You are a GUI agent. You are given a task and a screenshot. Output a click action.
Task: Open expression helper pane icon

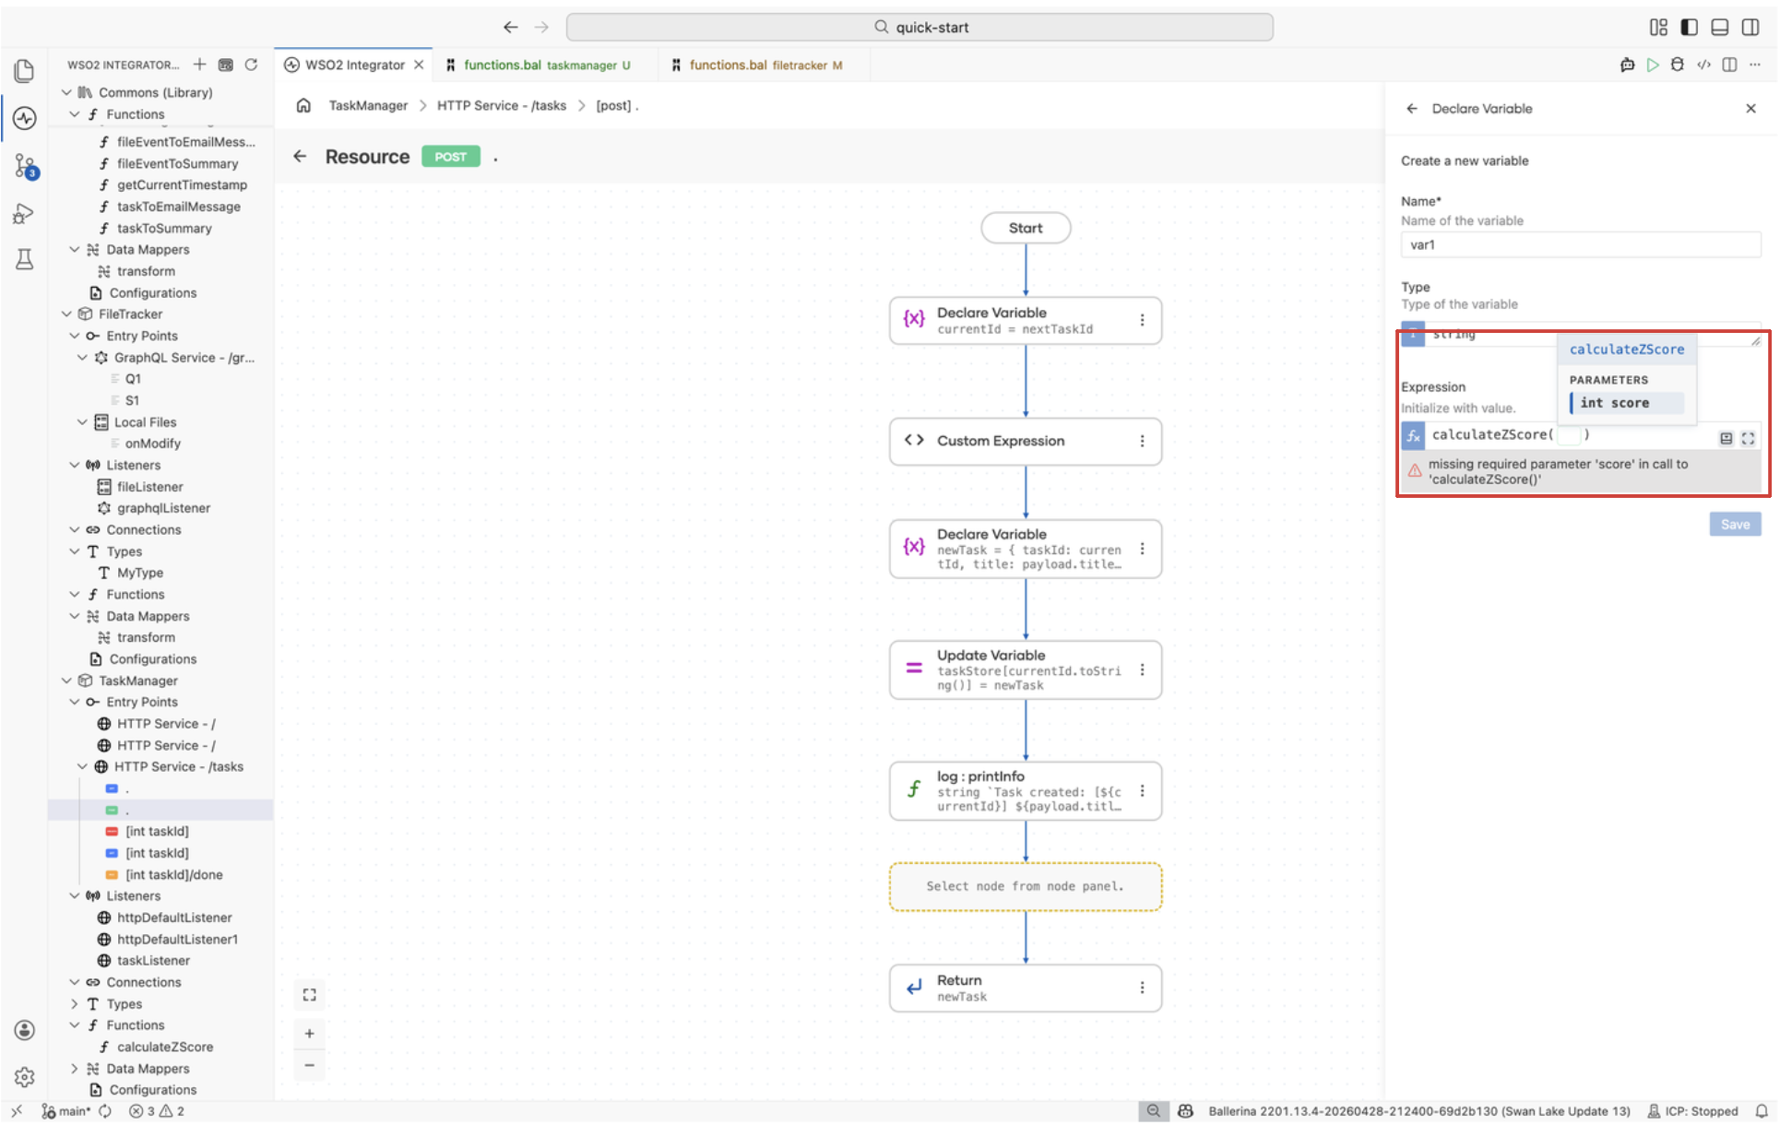click(1726, 439)
